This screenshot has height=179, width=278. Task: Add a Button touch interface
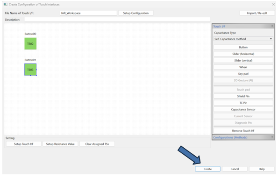[x=243, y=47]
